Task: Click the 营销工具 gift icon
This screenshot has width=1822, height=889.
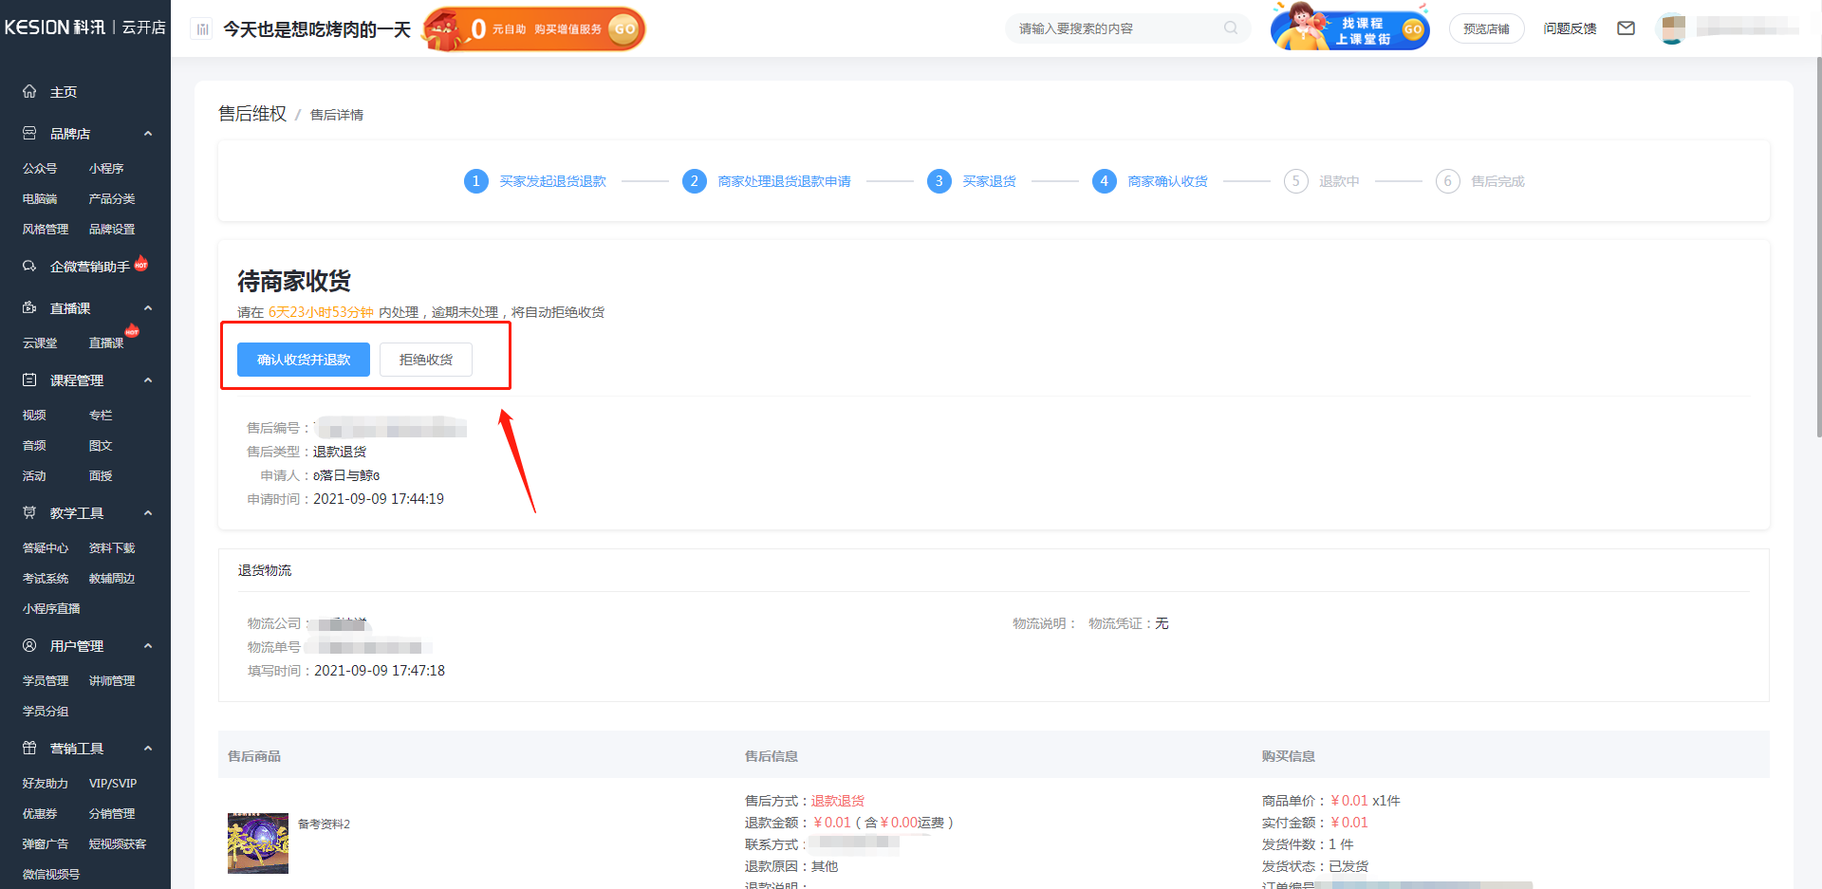Action: (x=29, y=749)
